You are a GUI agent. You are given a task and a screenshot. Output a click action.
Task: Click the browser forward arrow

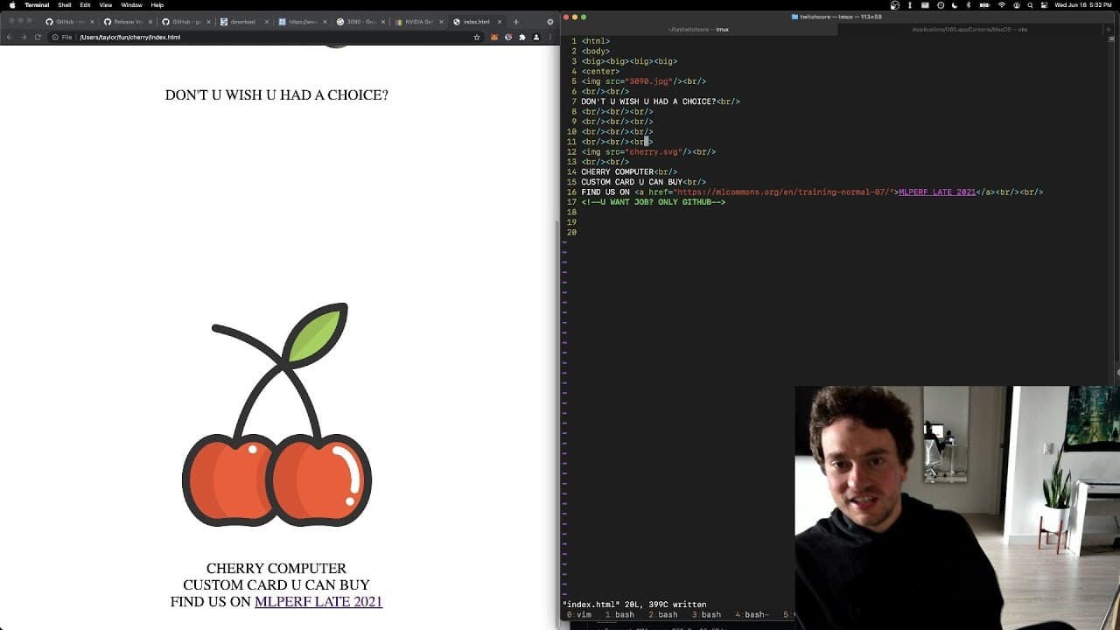point(24,38)
